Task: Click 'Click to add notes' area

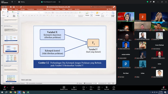Action: [x=26, y=80]
